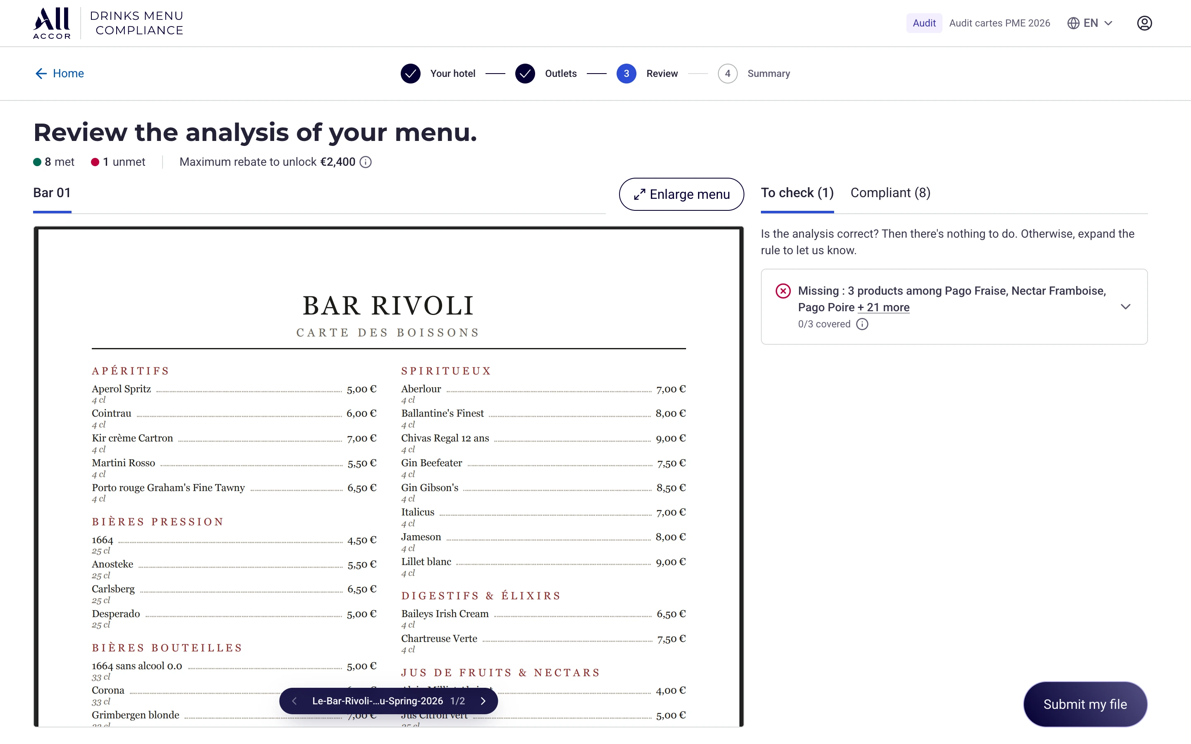Click the 1664 sans alcool 0.0 line

click(x=234, y=666)
